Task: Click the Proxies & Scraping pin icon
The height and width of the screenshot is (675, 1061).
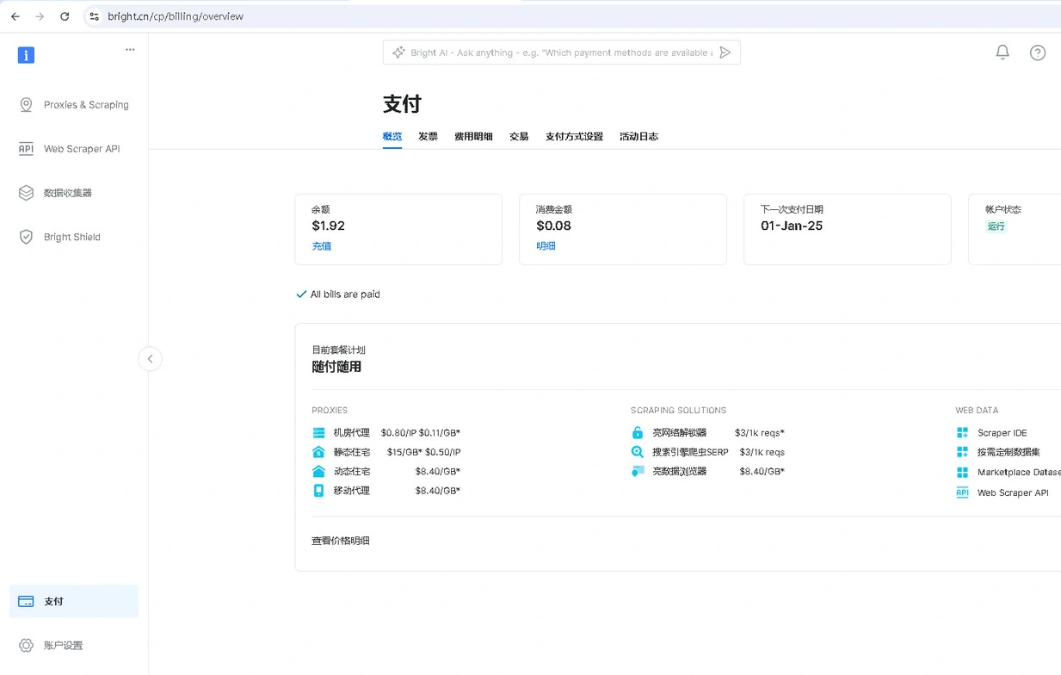Action: pos(26,104)
